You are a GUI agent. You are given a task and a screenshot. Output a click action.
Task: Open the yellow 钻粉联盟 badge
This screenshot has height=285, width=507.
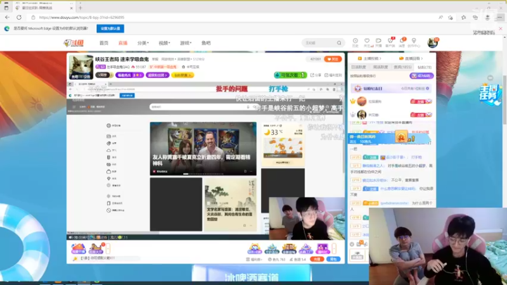point(183,75)
